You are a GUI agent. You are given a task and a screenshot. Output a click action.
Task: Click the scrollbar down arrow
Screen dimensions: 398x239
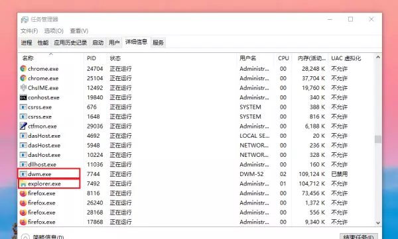coord(378,223)
